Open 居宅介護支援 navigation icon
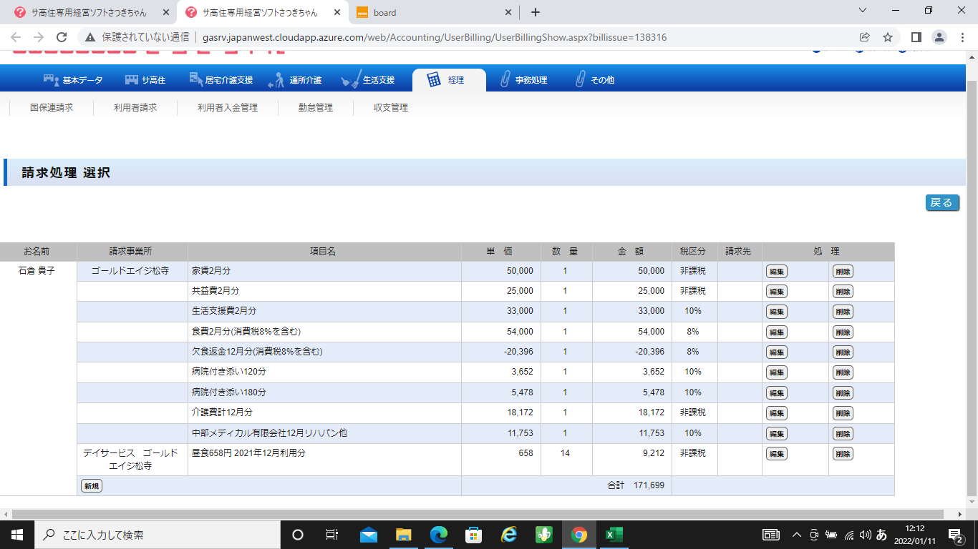The image size is (978, 549). (195, 80)
